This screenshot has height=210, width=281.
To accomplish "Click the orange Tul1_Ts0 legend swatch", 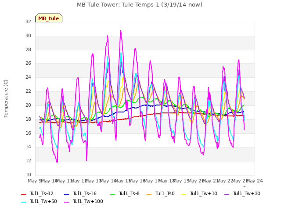I will [149, 194].
